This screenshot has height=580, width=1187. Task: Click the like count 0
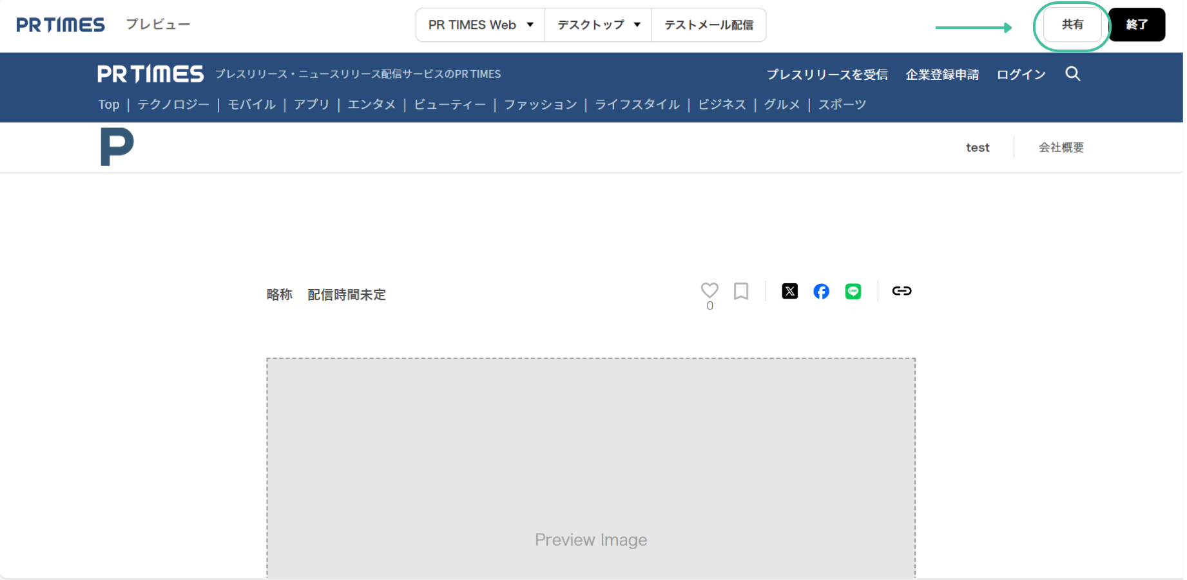click(709, 306)
